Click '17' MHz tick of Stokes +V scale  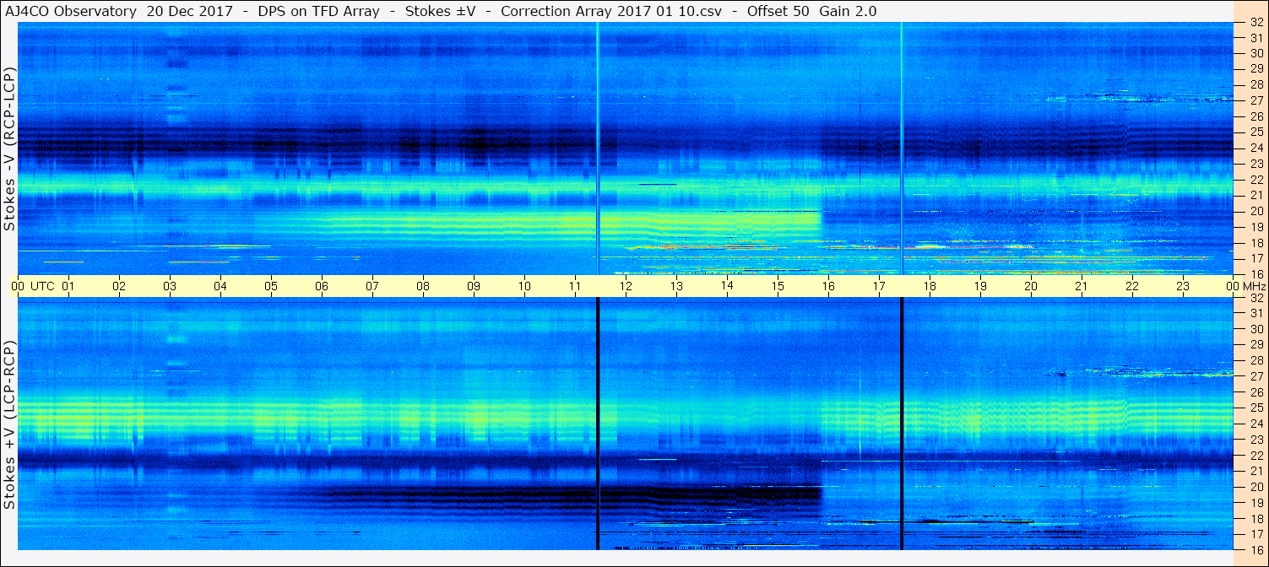[1256, 533]
